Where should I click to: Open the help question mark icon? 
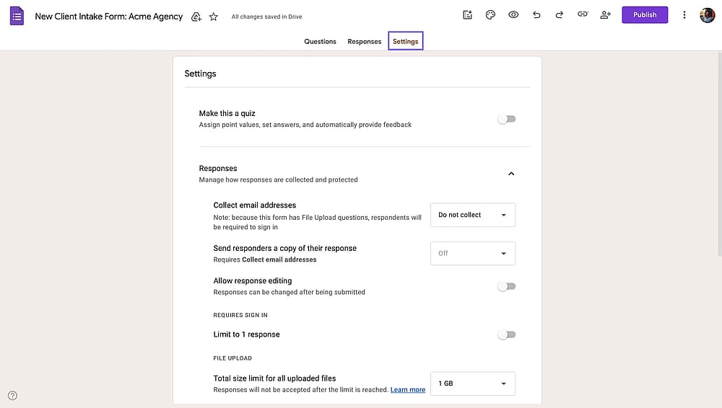[x=12, y=395]
